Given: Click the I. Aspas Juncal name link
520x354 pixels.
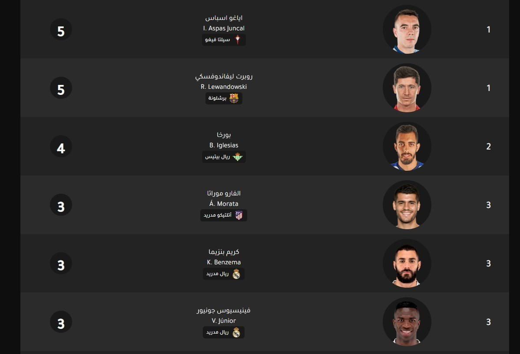Looking at the screenshot, I should (224, 29).
